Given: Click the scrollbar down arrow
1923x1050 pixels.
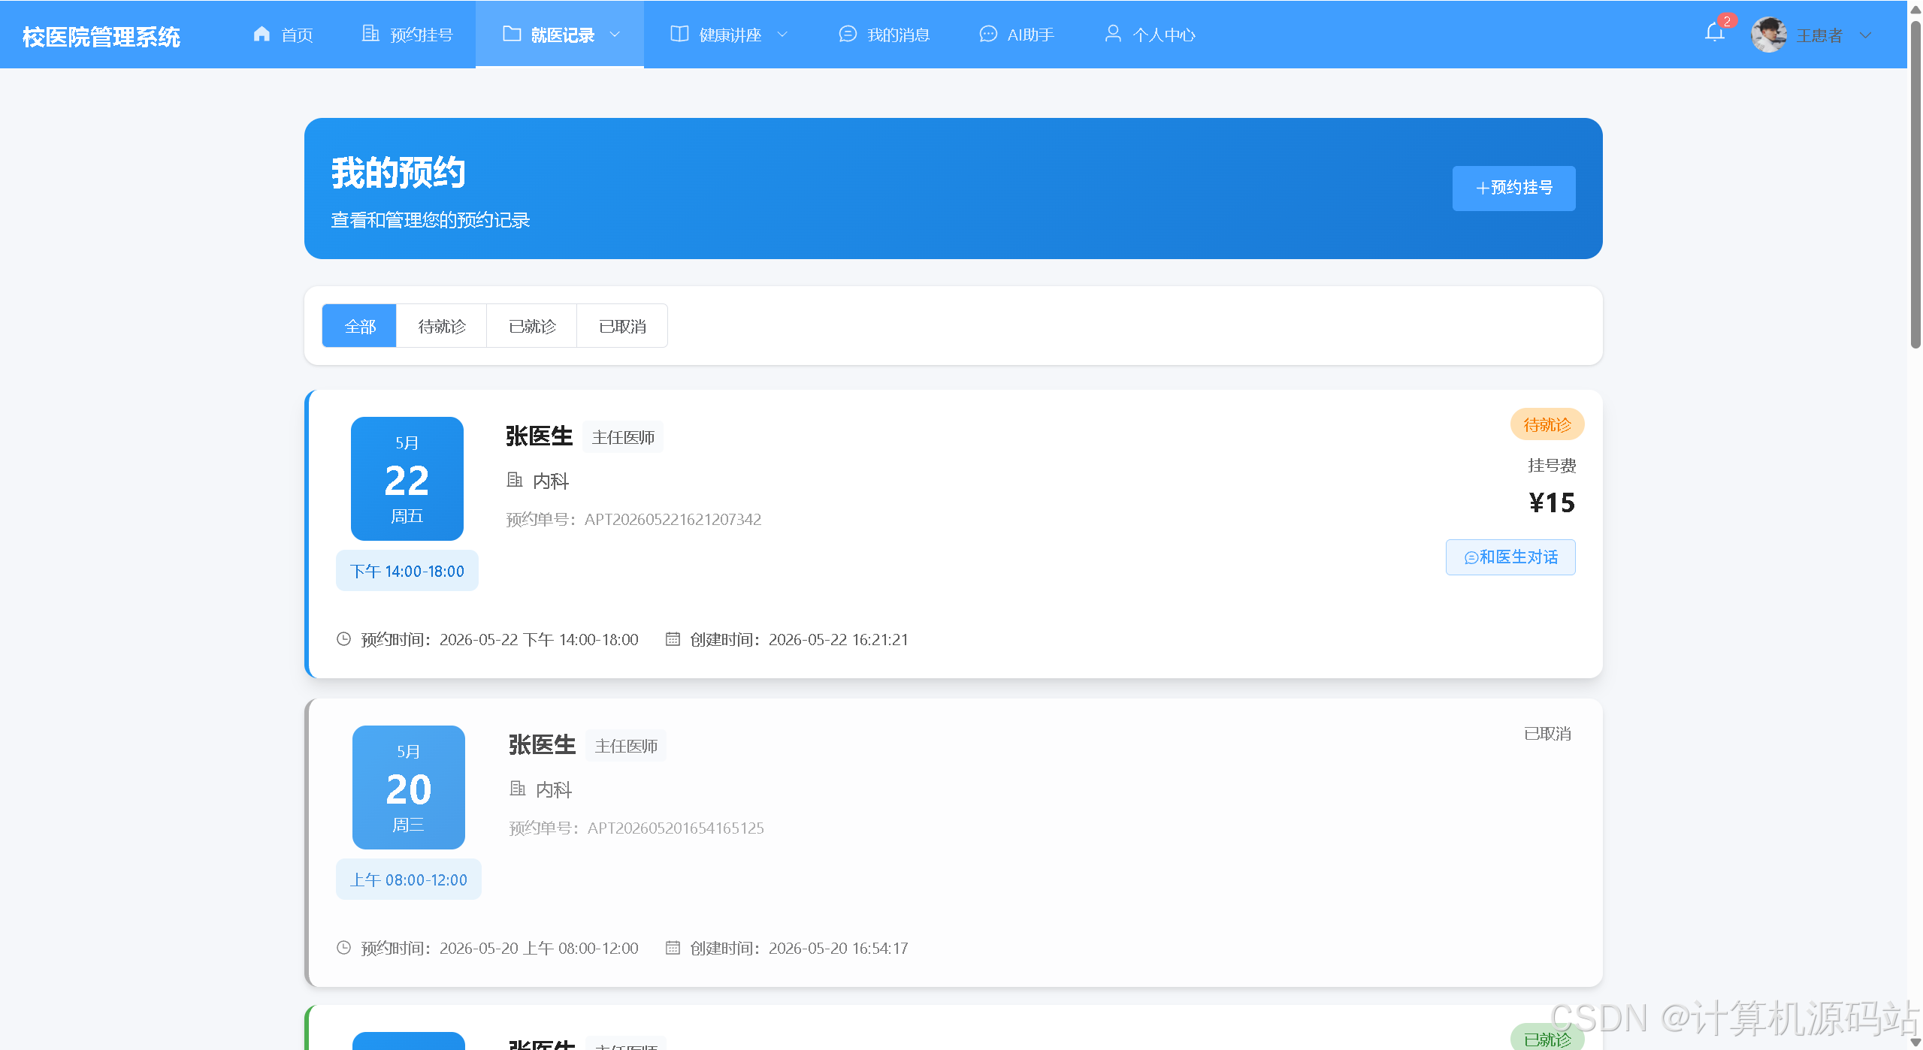Looking at the screenshot, I should [1915, 1042].
